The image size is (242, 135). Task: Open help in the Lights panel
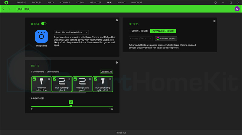click(117, 63)
